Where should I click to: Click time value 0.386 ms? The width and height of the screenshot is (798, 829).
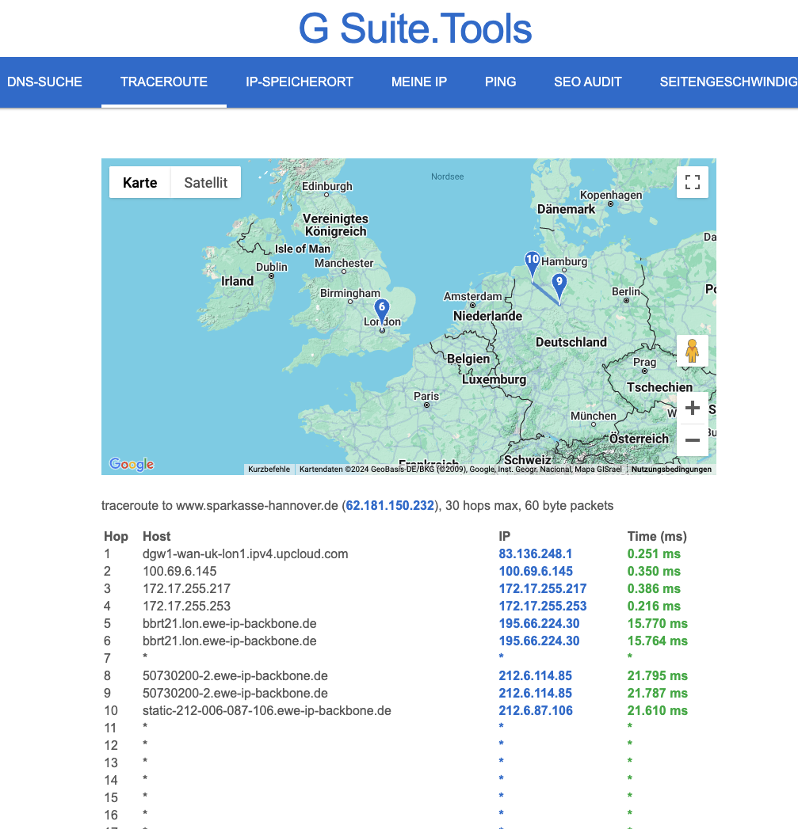[x=654, y=588]
